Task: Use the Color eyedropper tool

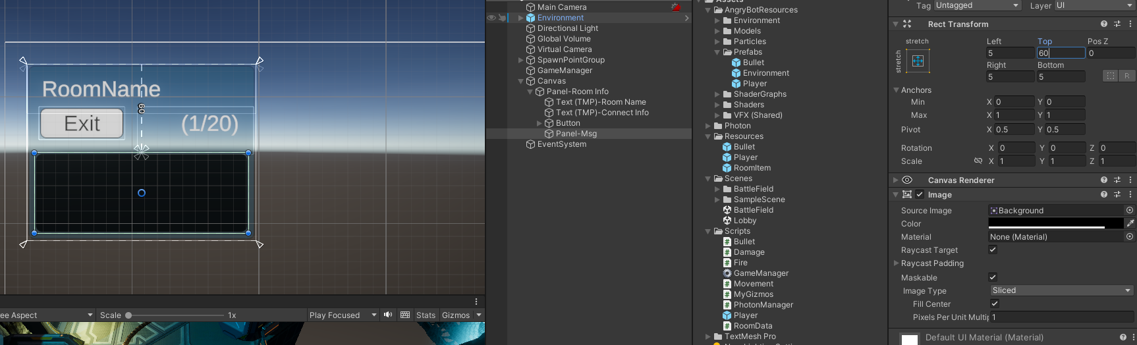Action: click(1130, 223)
